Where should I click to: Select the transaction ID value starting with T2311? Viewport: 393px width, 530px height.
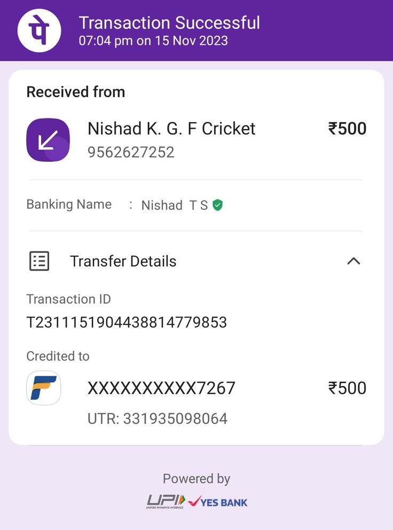(x=127, y=322)
